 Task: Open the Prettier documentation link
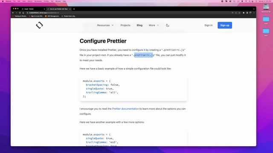pyautogui.click(x=125, y=109)
